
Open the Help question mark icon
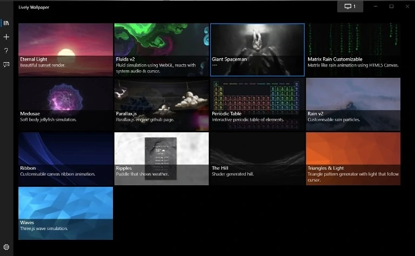coord(6,51)
